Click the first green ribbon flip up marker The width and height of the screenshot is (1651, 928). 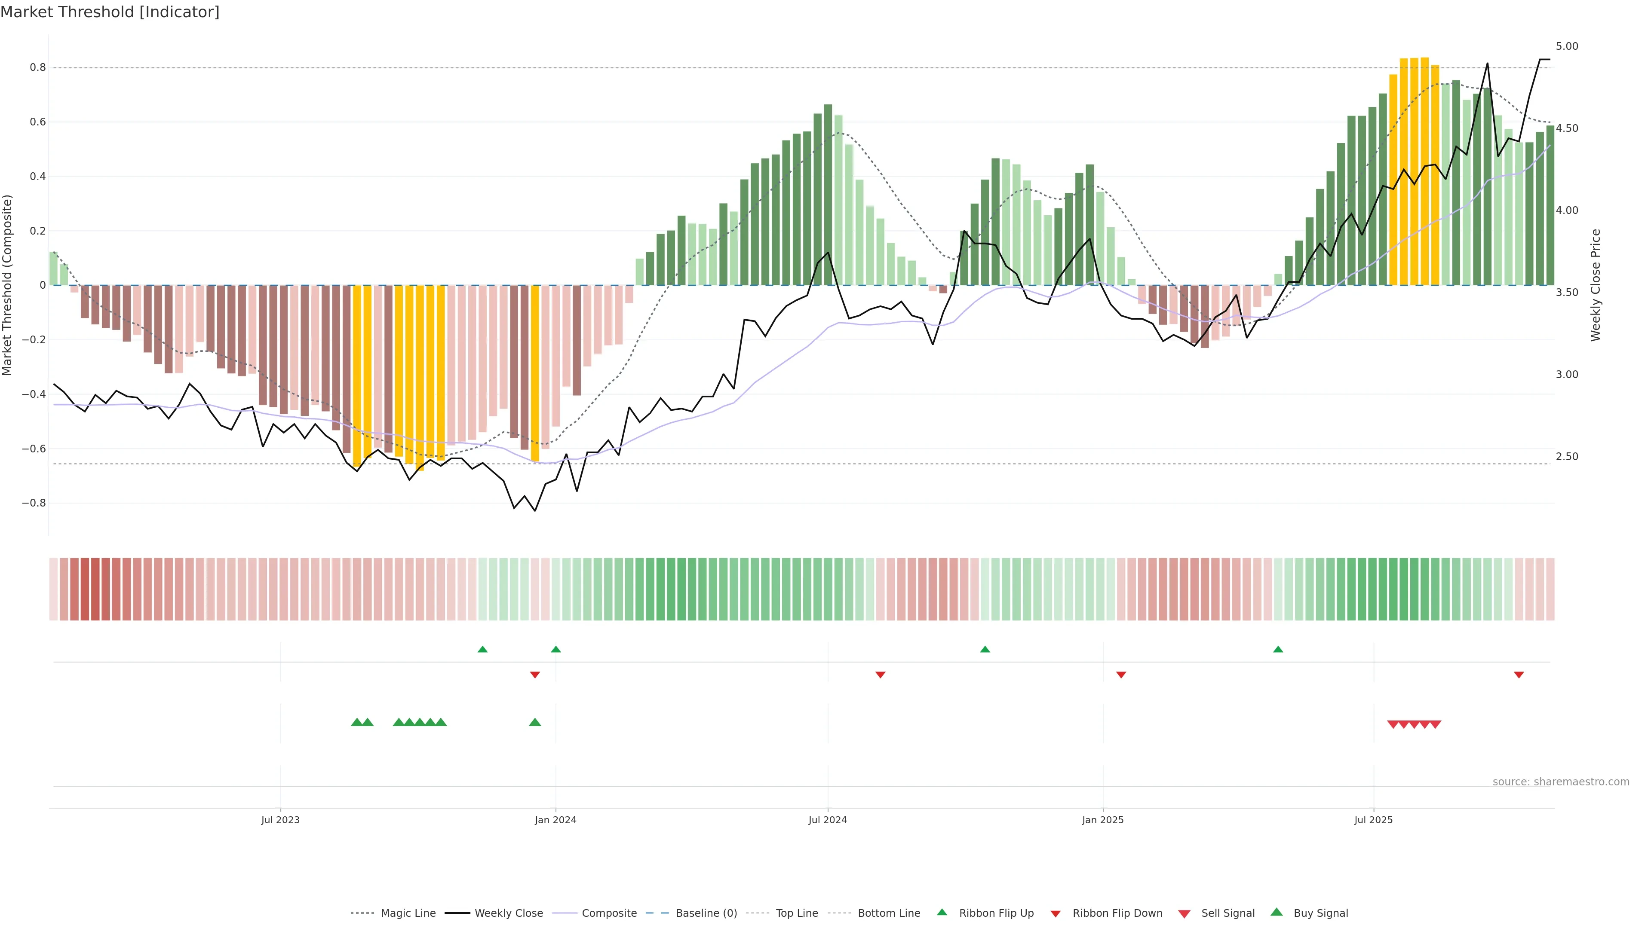(x=482, y=650)
